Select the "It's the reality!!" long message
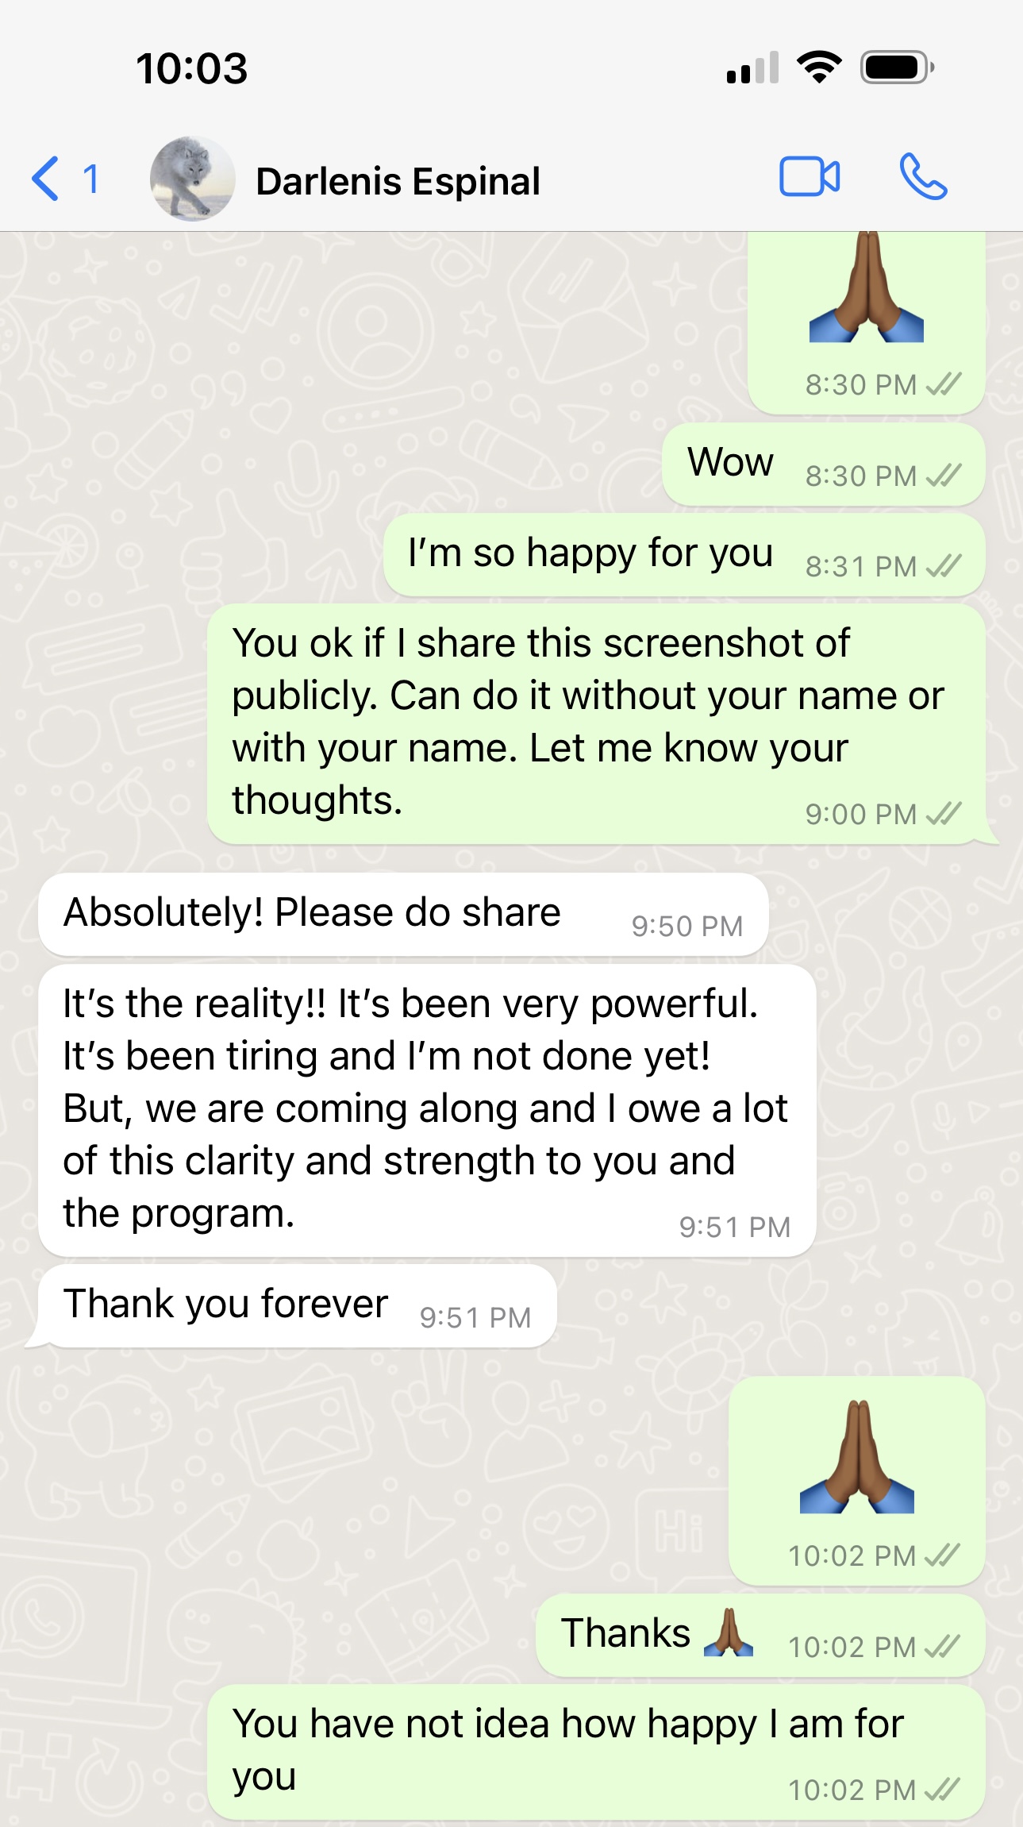The width and height of the screenshot is (1023, 1827). pyautogui.click(x=427, y=1110)
